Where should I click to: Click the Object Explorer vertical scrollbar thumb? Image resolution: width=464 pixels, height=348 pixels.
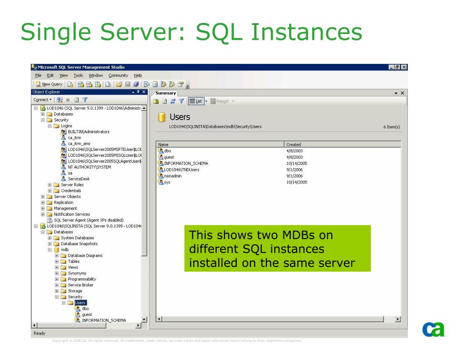144,184
